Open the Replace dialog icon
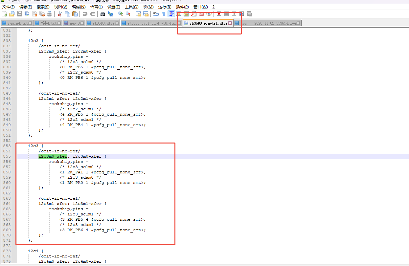The height and width of the screenshot is (266, 409). (110, 14)
